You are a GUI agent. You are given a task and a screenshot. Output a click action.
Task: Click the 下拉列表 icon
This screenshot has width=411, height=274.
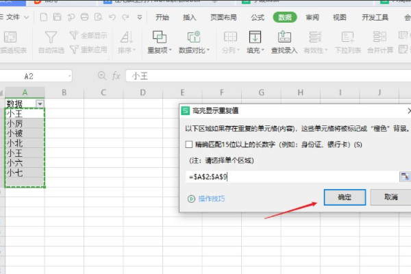click(348, 37)
